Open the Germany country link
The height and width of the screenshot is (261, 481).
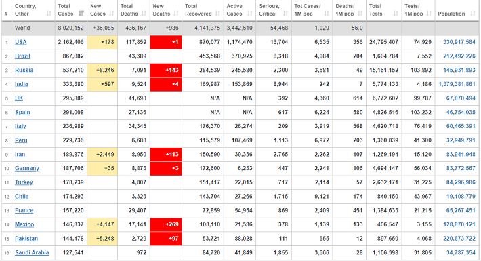27,168
